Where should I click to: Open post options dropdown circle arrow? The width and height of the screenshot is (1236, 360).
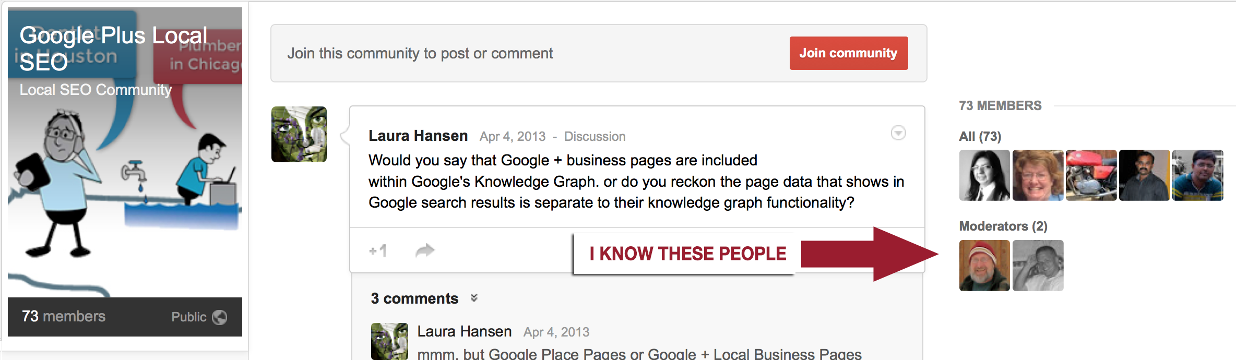pyautogui.click(x=898, y=133)
